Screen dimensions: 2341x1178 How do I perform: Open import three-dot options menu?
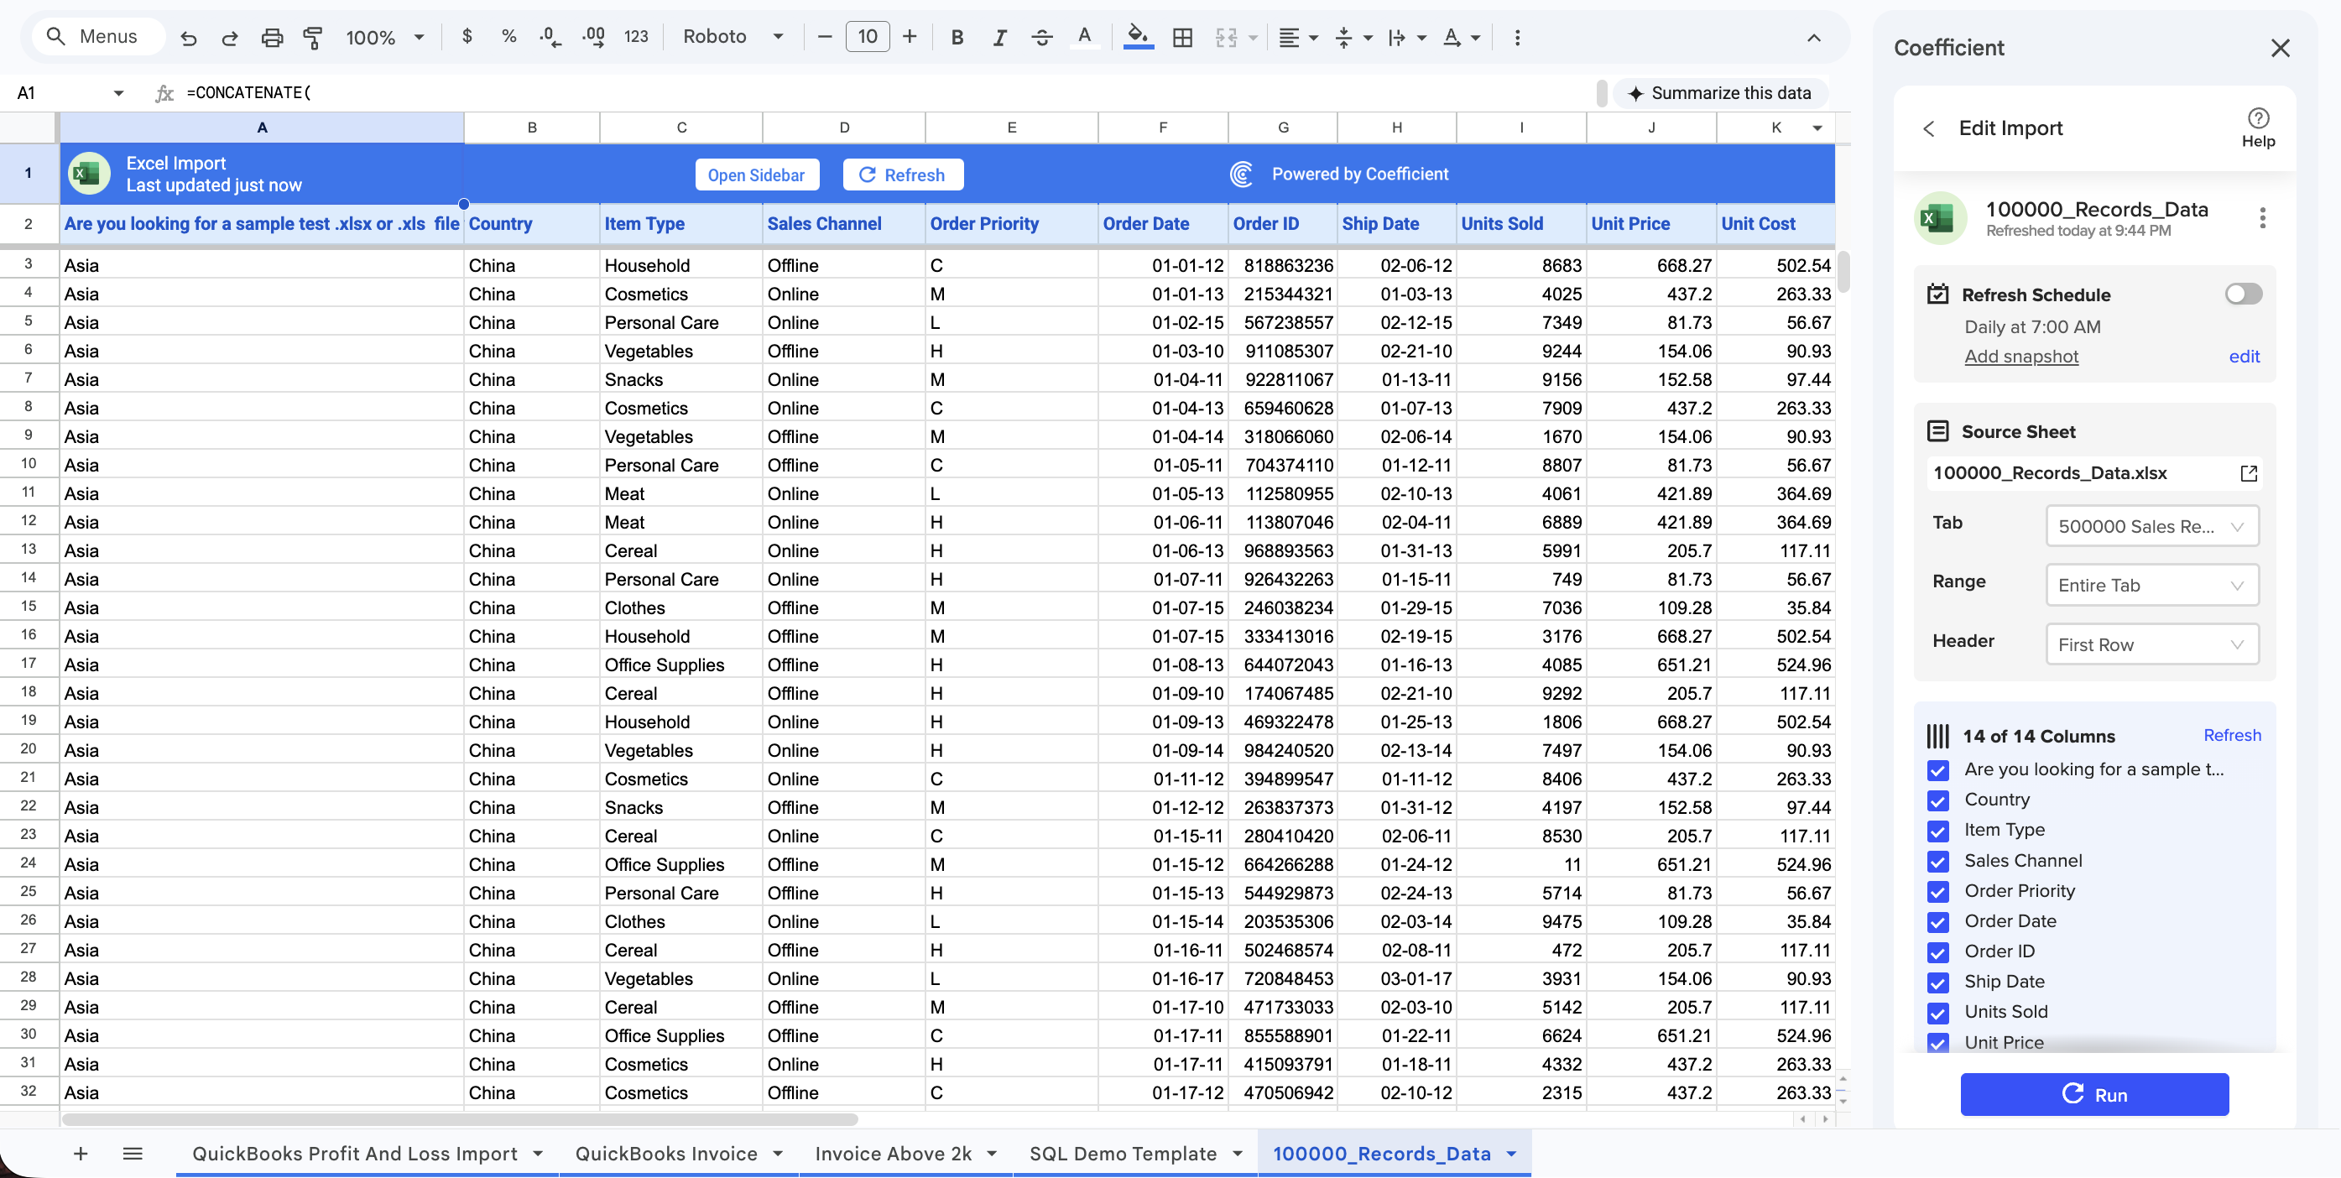(2262, 218)
